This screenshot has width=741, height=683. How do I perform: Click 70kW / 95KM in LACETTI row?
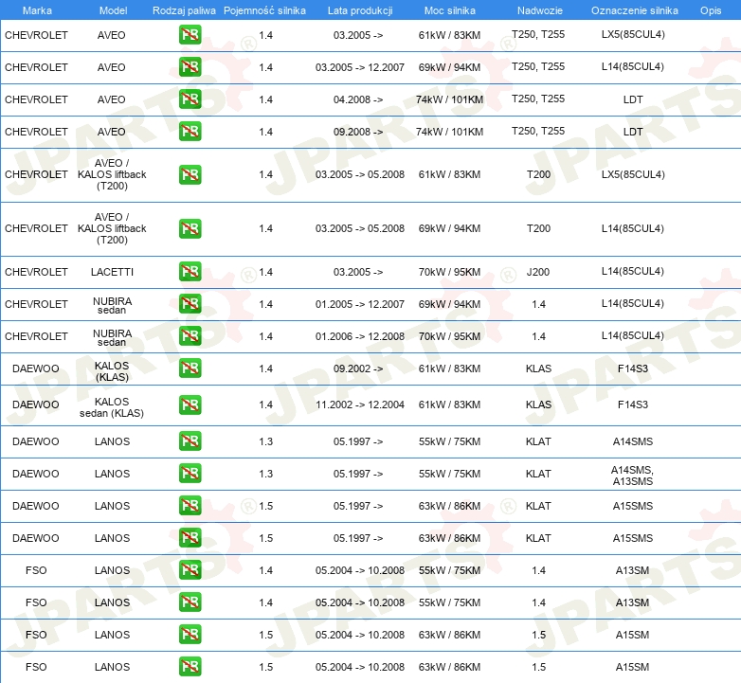(x=449, y=272)
